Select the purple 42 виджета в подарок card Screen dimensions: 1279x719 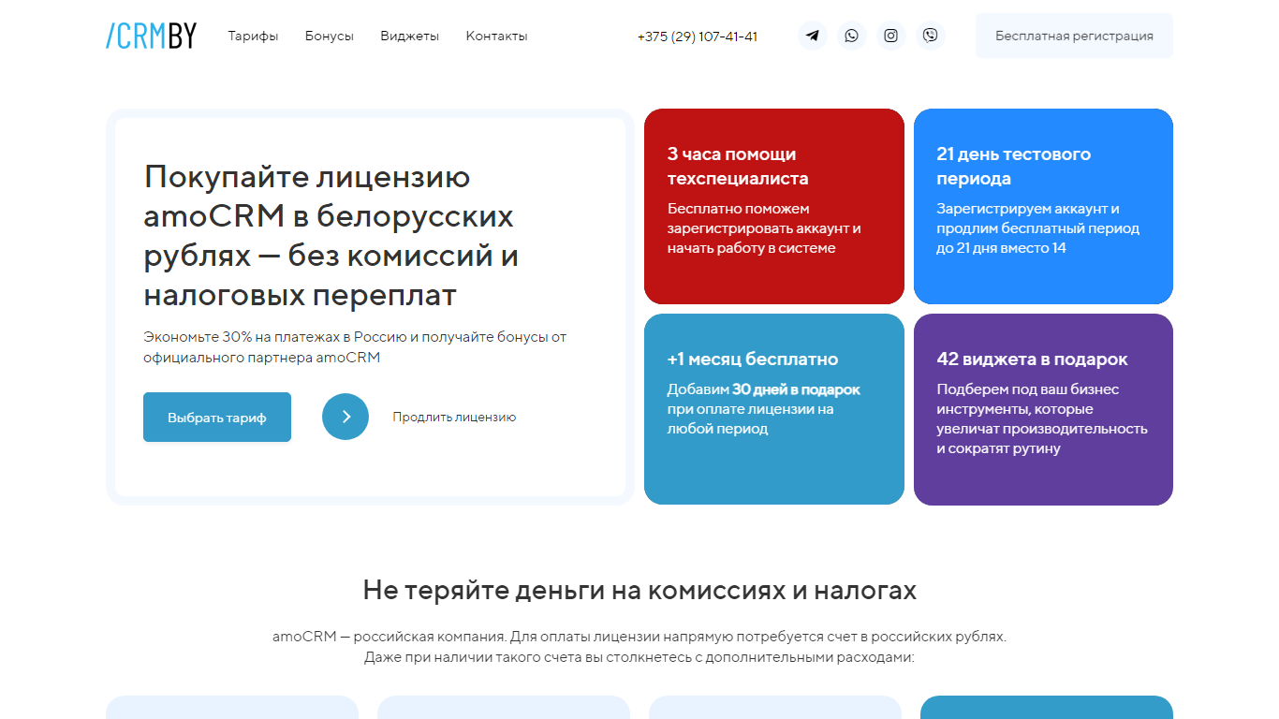[x=1043, y=409]
